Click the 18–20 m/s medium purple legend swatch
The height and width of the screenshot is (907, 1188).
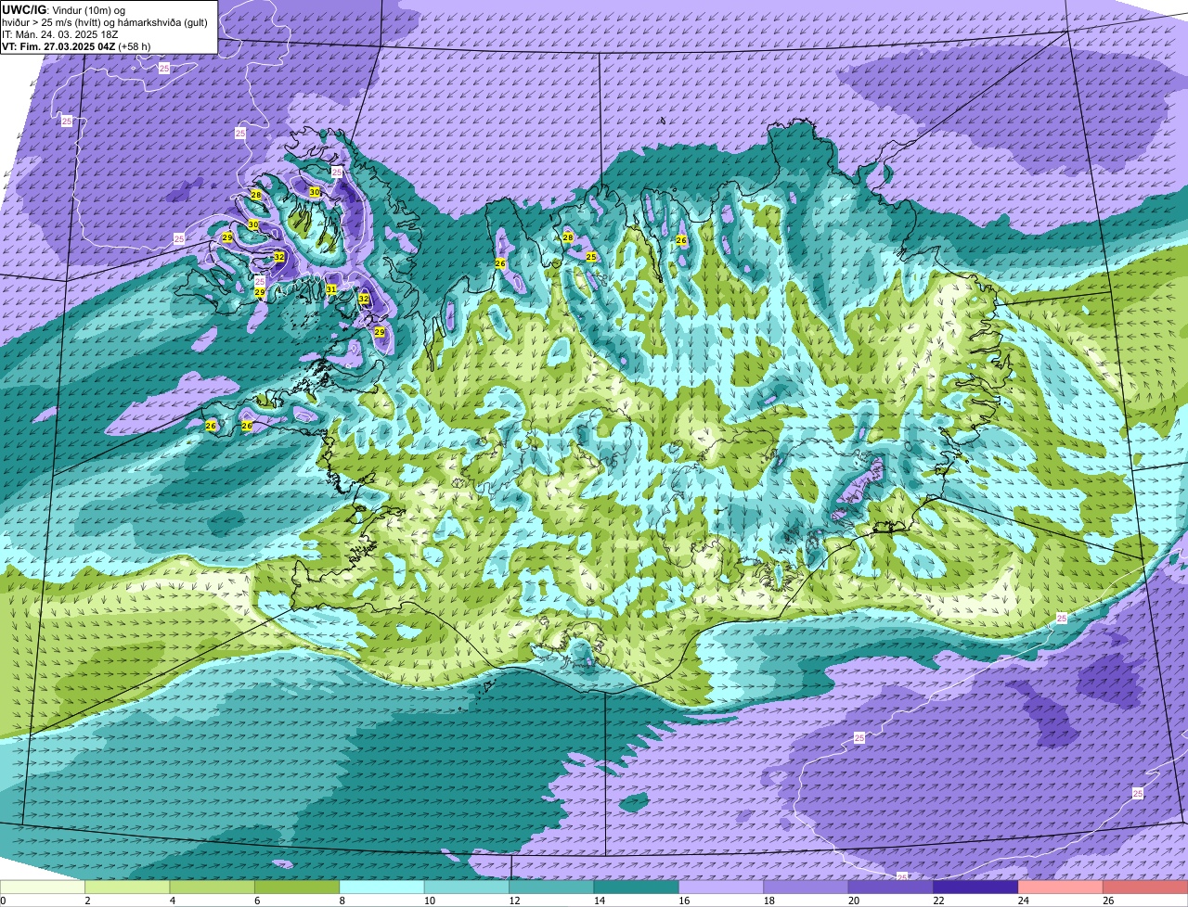click(807, 887)
